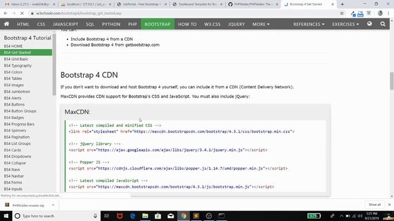Viewport: 394px width, 221px height.
Task: Select JAVASCRIPT in top navigation
Action: [x=65, y=24]
